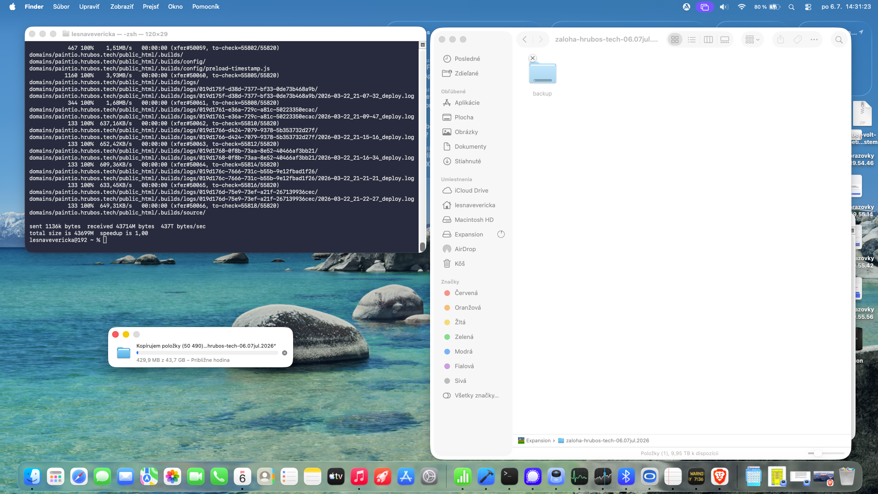Screen dimensions: 878x494
Task: Click zaloha-hrubos-tech folder in path bar
Action: (603, 440)
